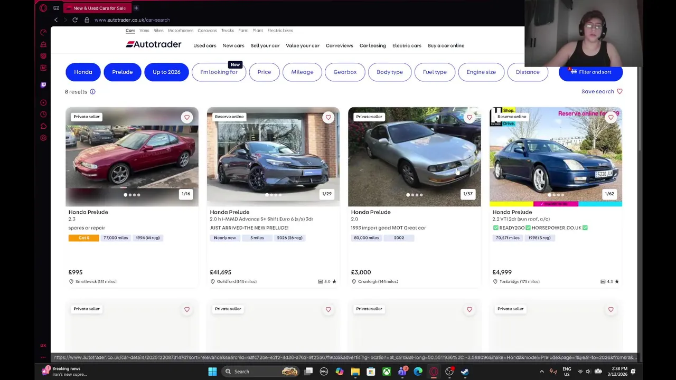Go to Car reviews

pos(340,45)
